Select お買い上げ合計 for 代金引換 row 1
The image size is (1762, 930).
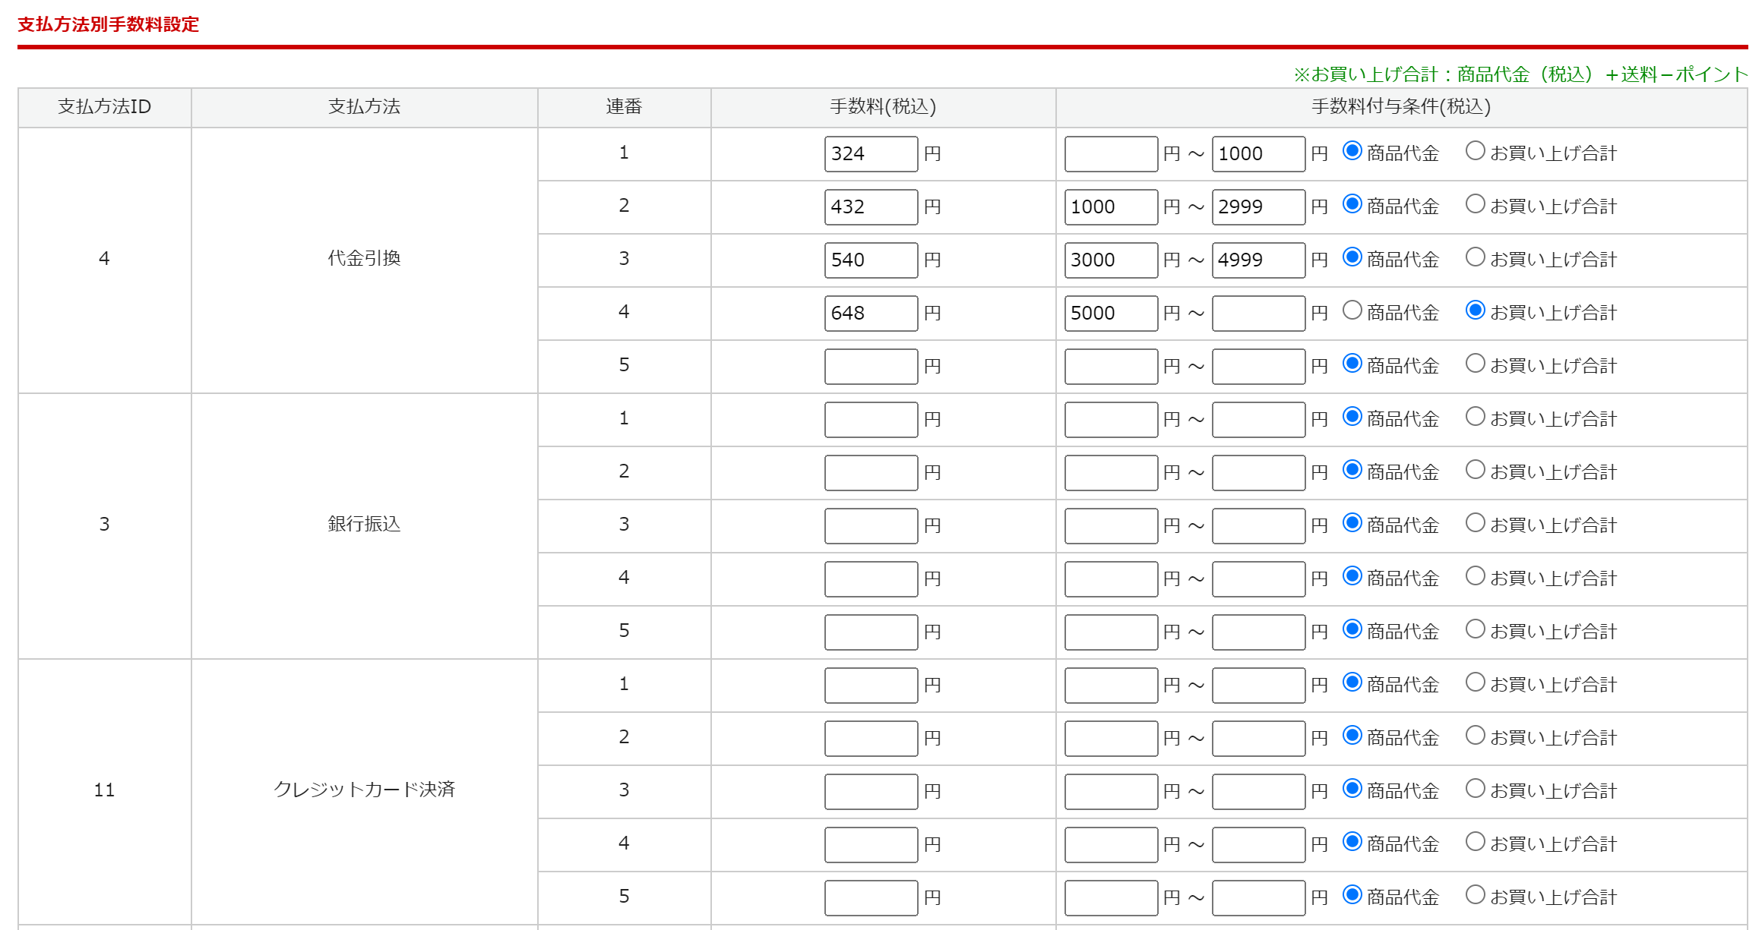[1475, 151]
